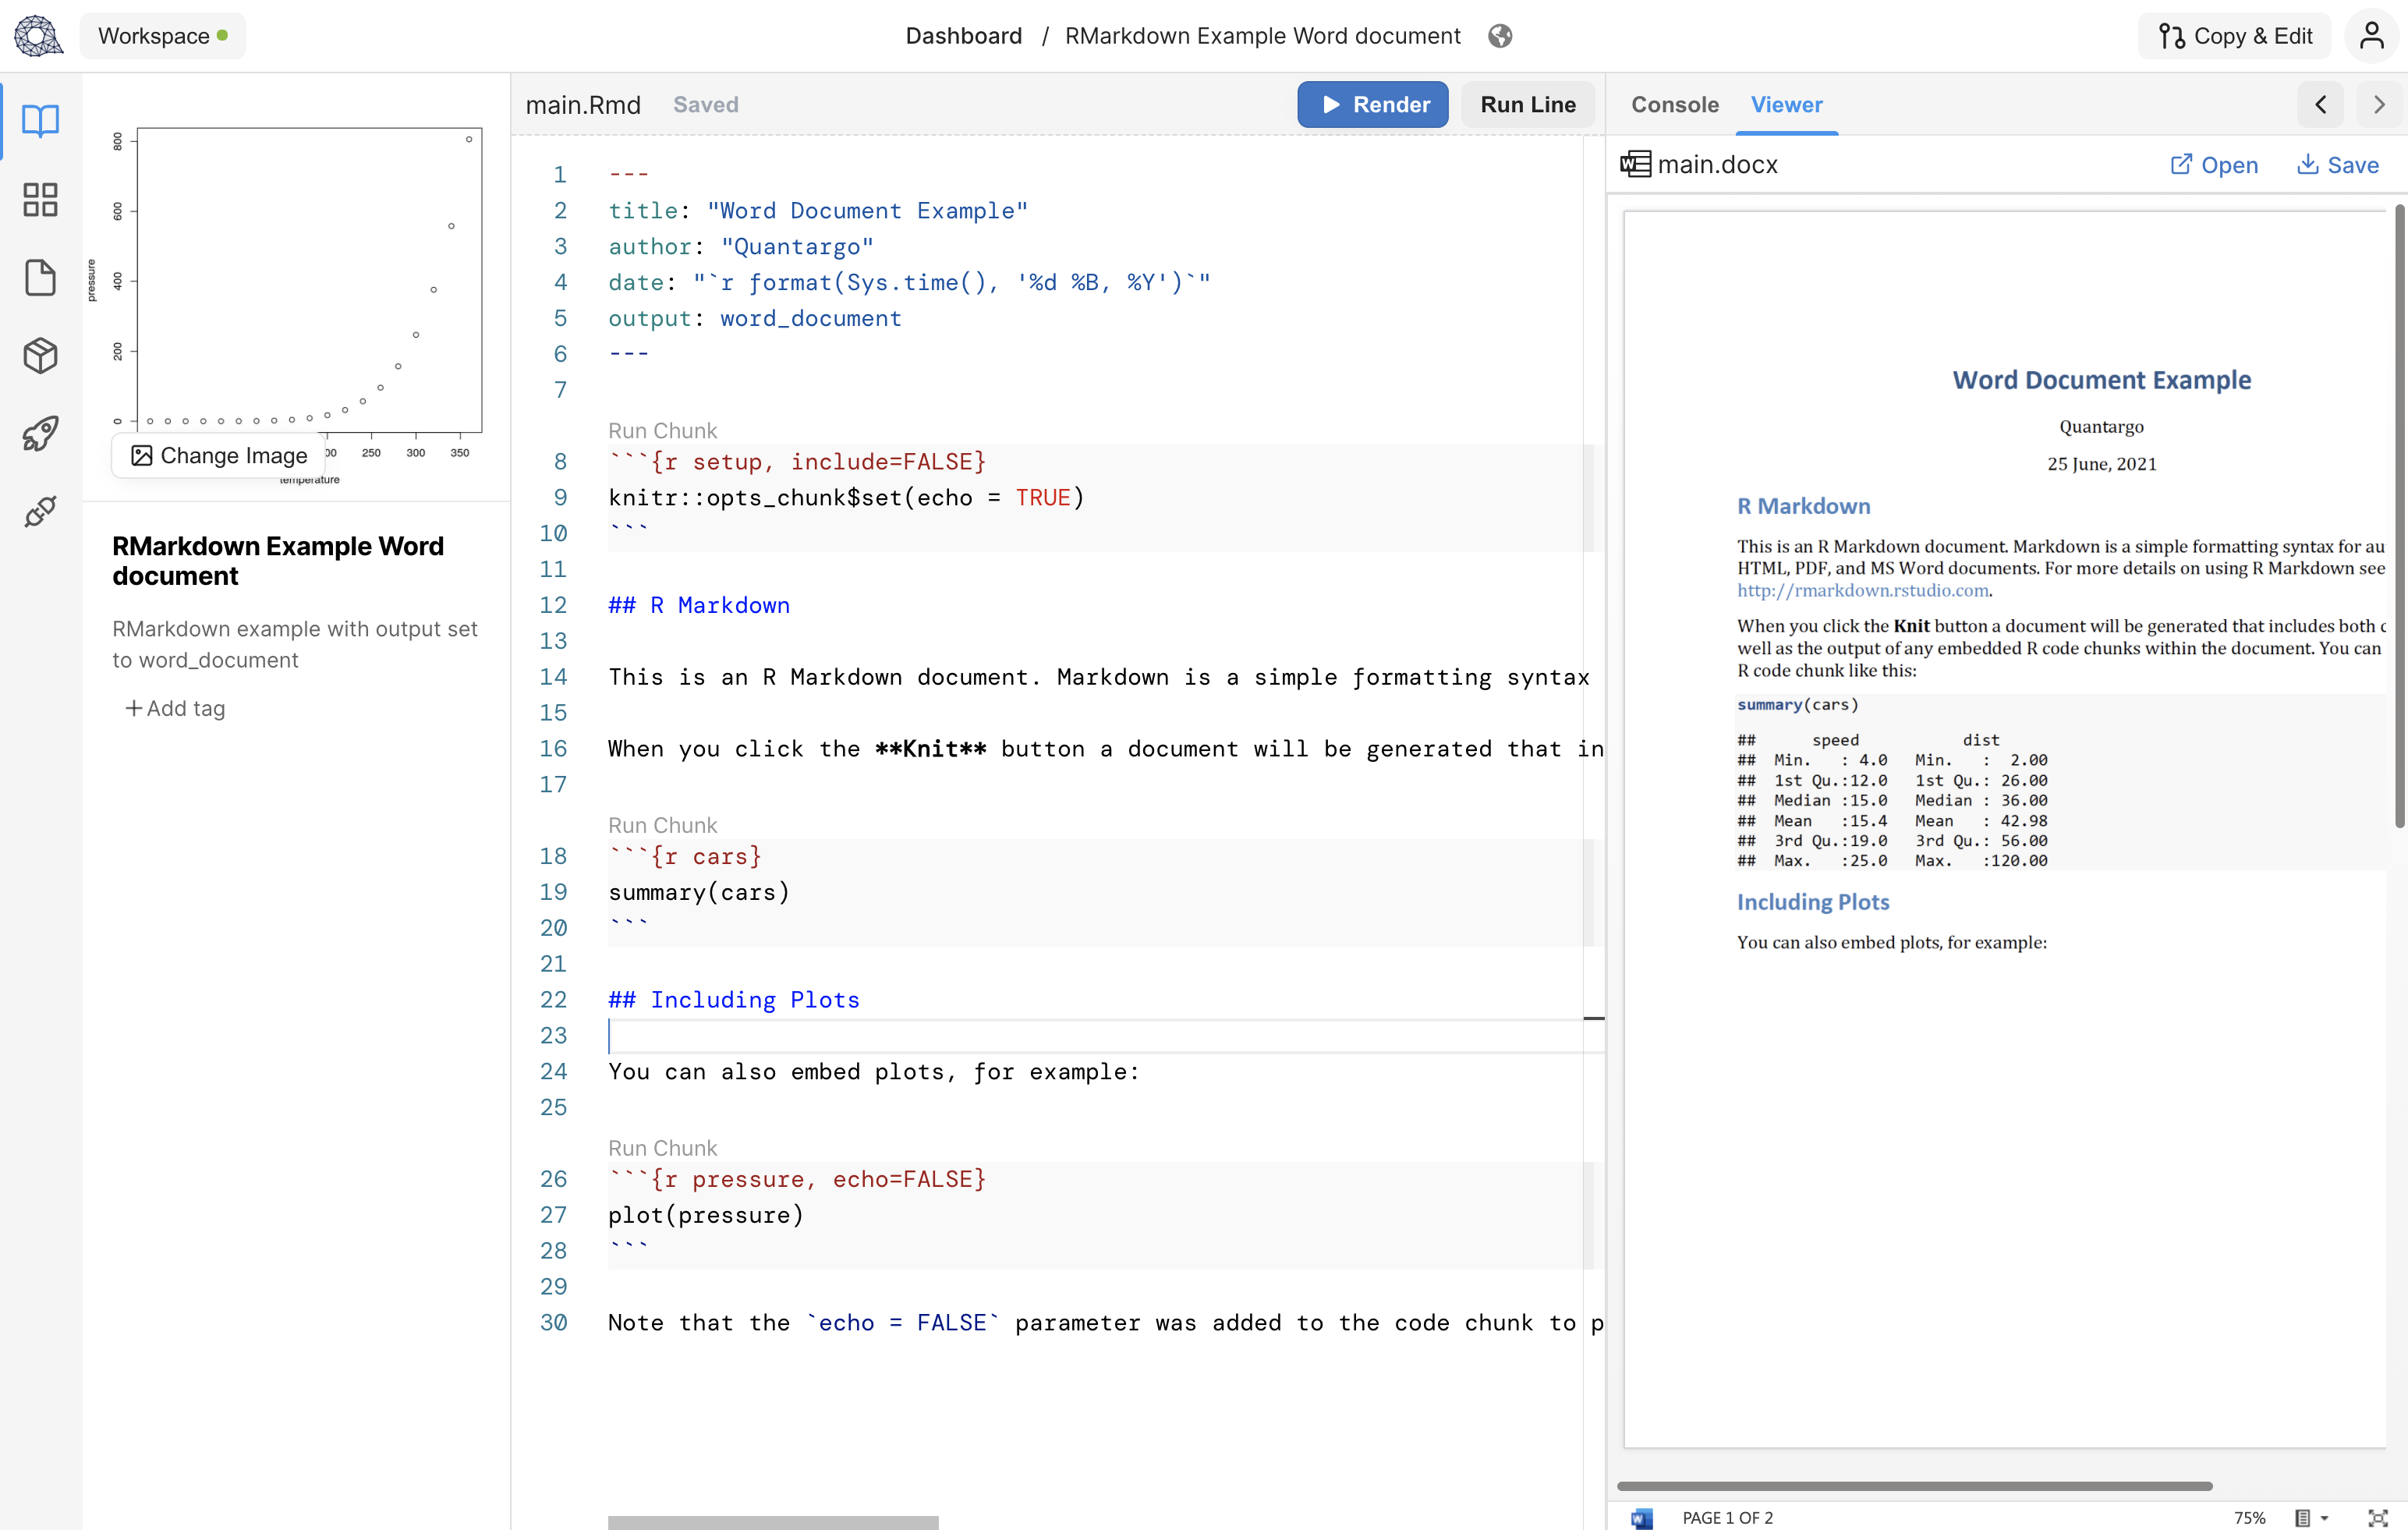Click the 75% zoom level in the viewer

(2249, 1518)
